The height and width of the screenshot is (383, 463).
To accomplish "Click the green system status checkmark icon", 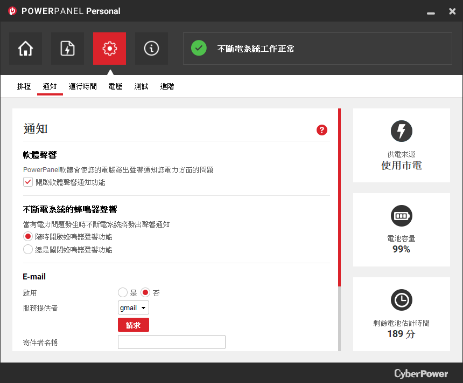I will click(199, 48).
